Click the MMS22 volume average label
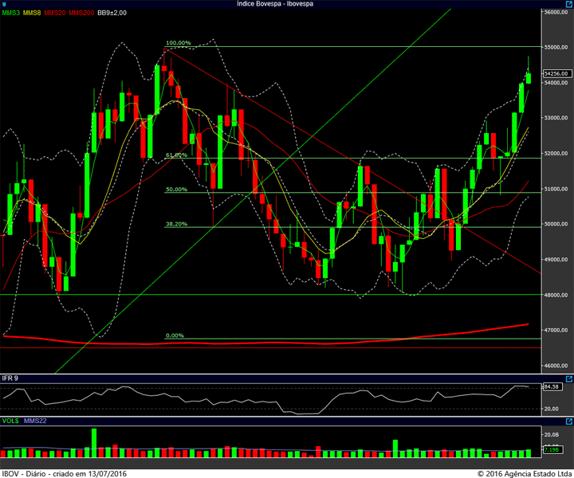The width and height of the screenshot is (574, 478). [35, 421]
